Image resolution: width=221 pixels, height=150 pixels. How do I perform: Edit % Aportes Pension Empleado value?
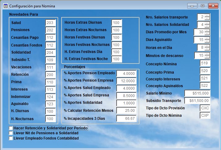coord(126,73)
